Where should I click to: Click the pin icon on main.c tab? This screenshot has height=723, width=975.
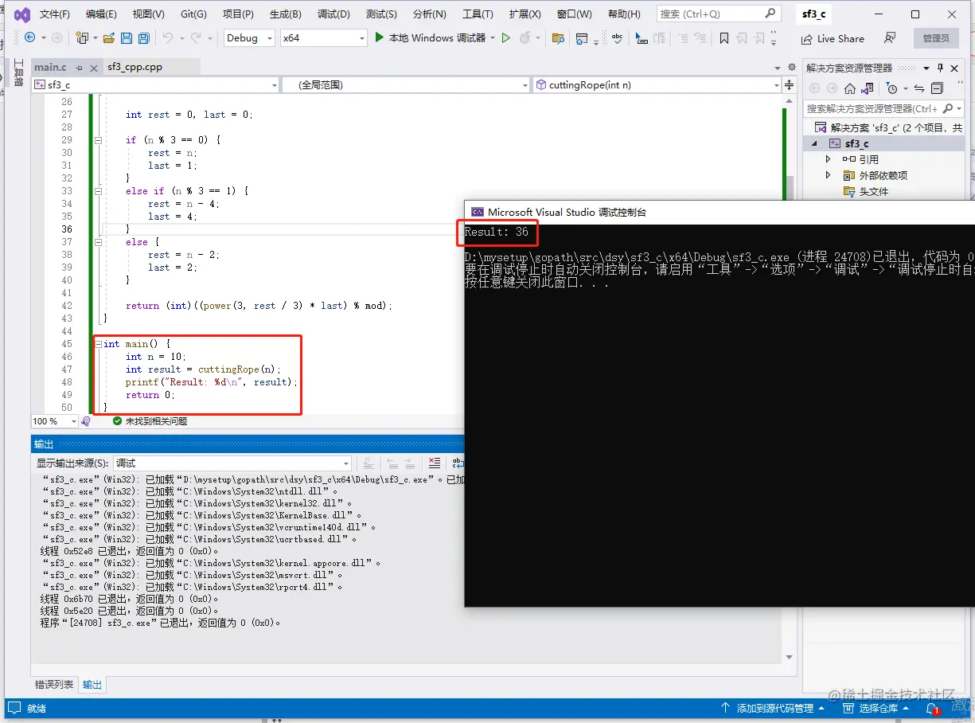(x=79, y=68)
